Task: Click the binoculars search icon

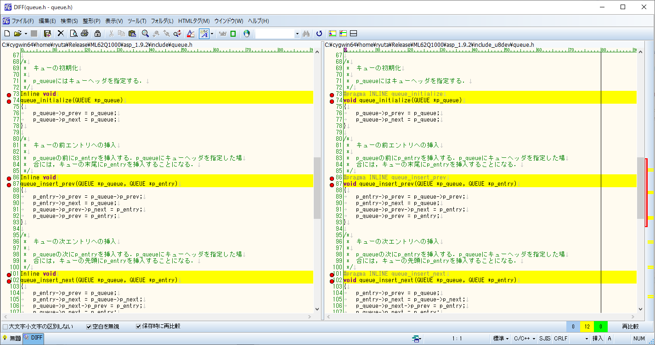Action: 307,33
